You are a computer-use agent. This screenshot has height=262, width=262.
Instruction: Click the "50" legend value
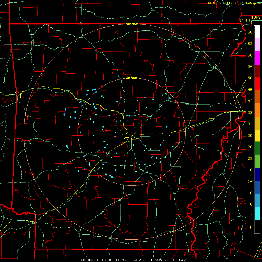(x=250, y=78)
